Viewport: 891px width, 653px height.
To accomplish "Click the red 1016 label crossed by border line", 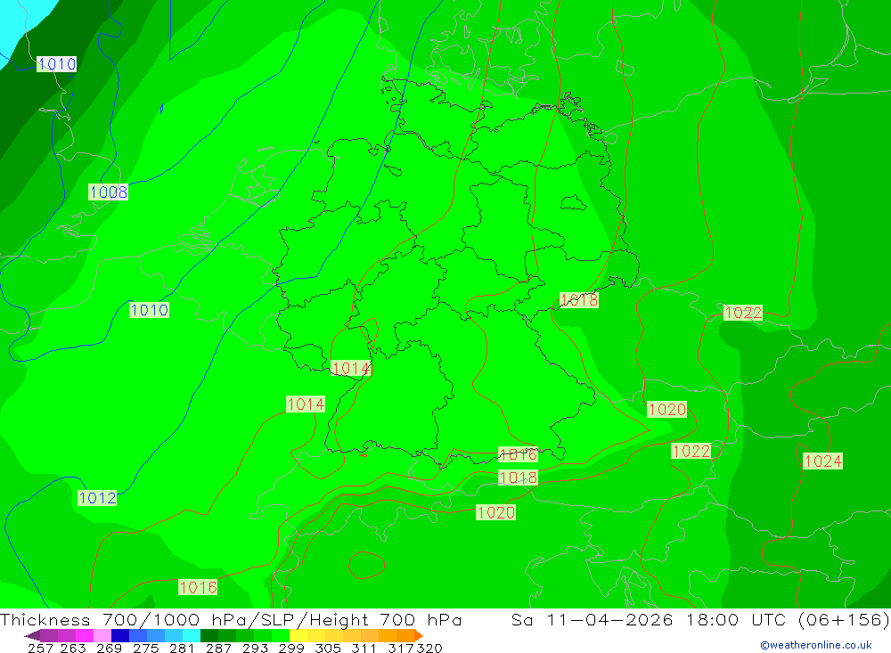I will (x=518, y=454).
